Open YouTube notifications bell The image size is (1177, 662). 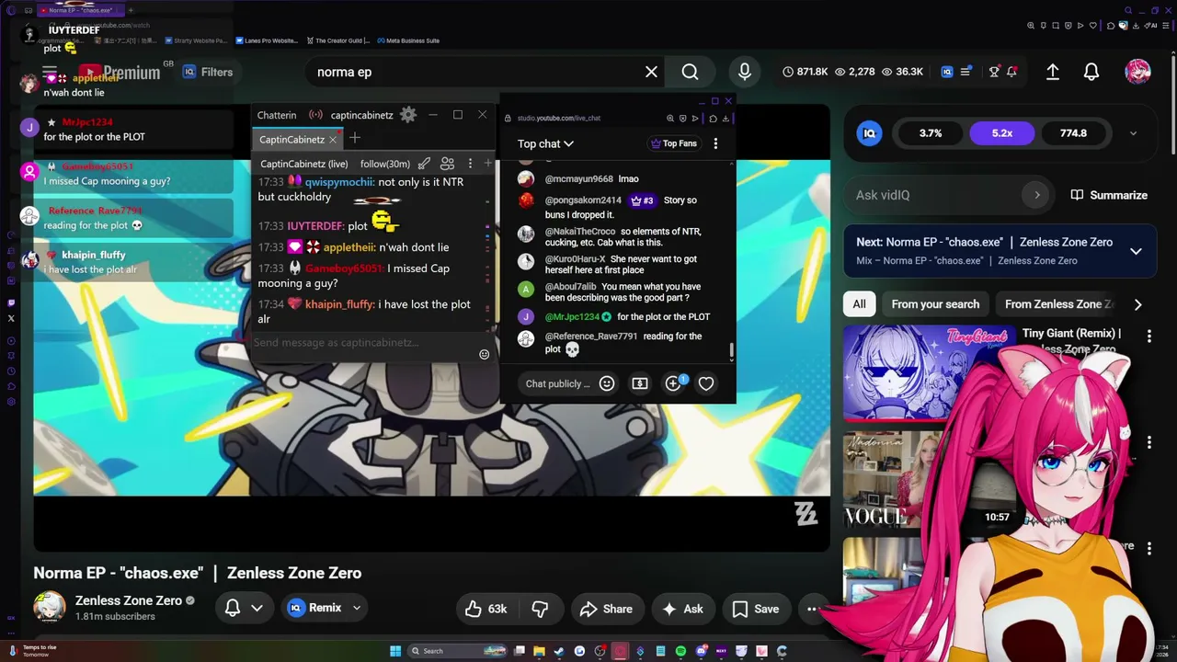(1091, 72)
